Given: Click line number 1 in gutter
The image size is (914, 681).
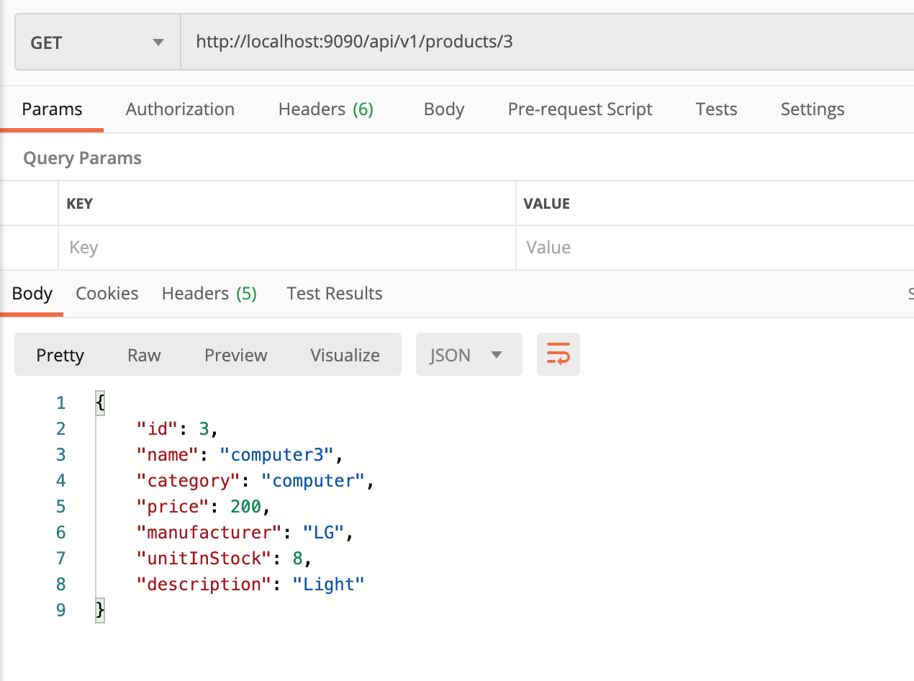Looking at the screenshot, I should click(60, 403).
